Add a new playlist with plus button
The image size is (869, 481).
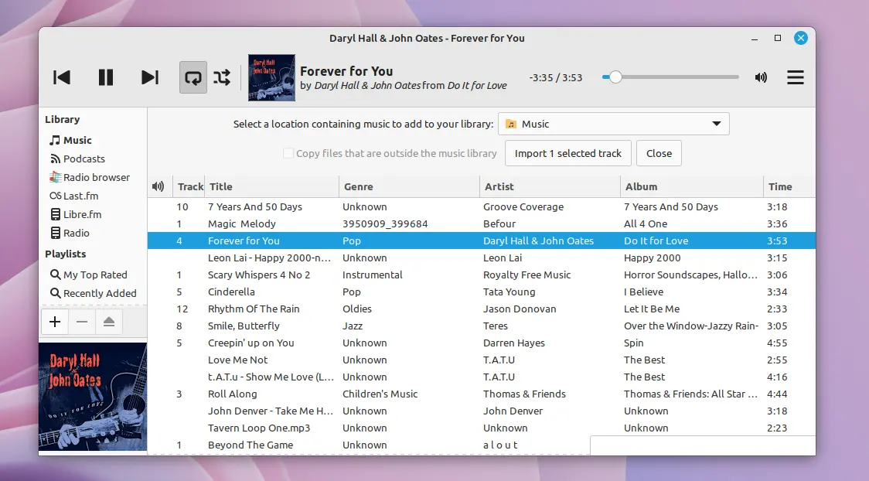(x=55, y=322)
